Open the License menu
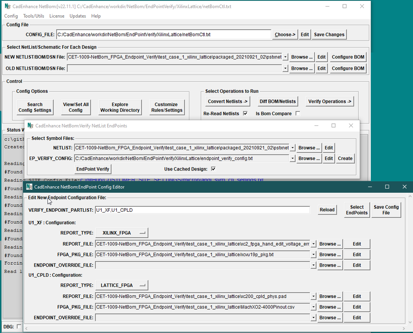This screenshot has height=333, width=413. (x=57, y=16)
